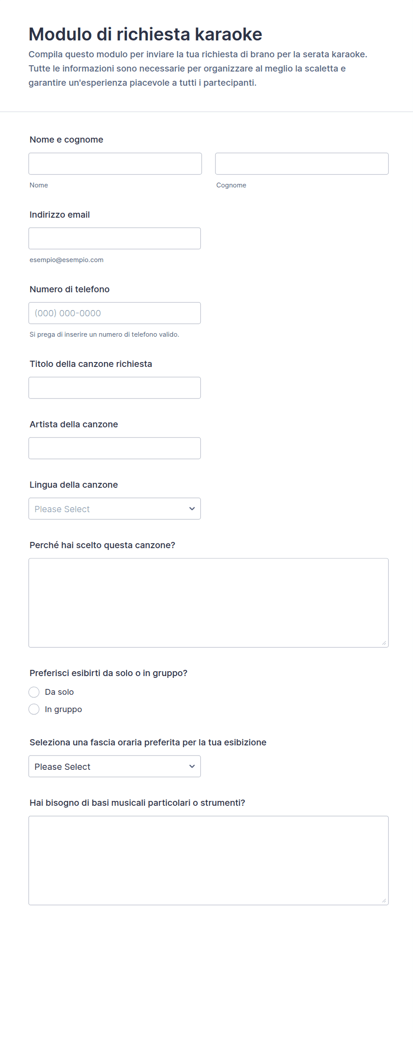Click the basi musicali particolari textarea
Viewport: 413px width, 1039px height.
(208, 860)
